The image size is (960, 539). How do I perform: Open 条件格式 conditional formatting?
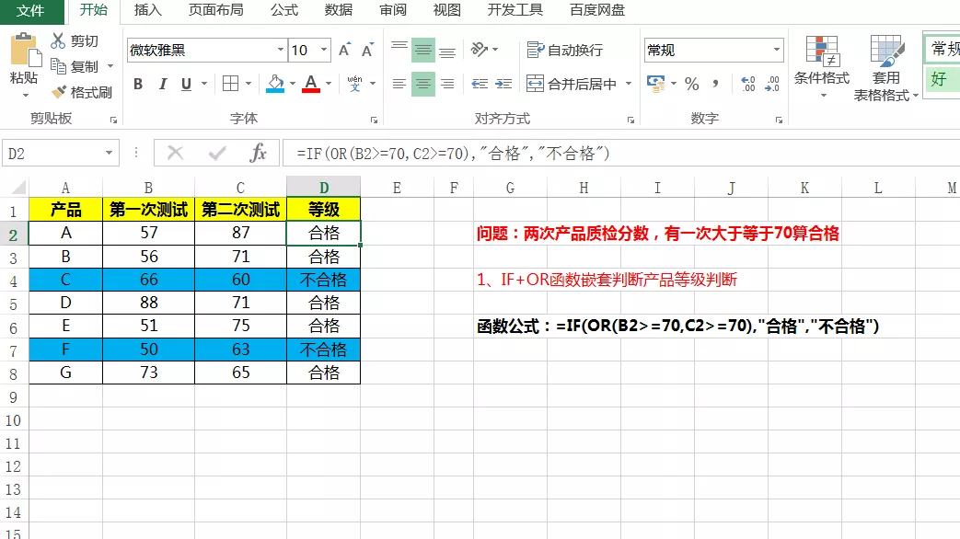pyautogui.click(x=822, y=66)
